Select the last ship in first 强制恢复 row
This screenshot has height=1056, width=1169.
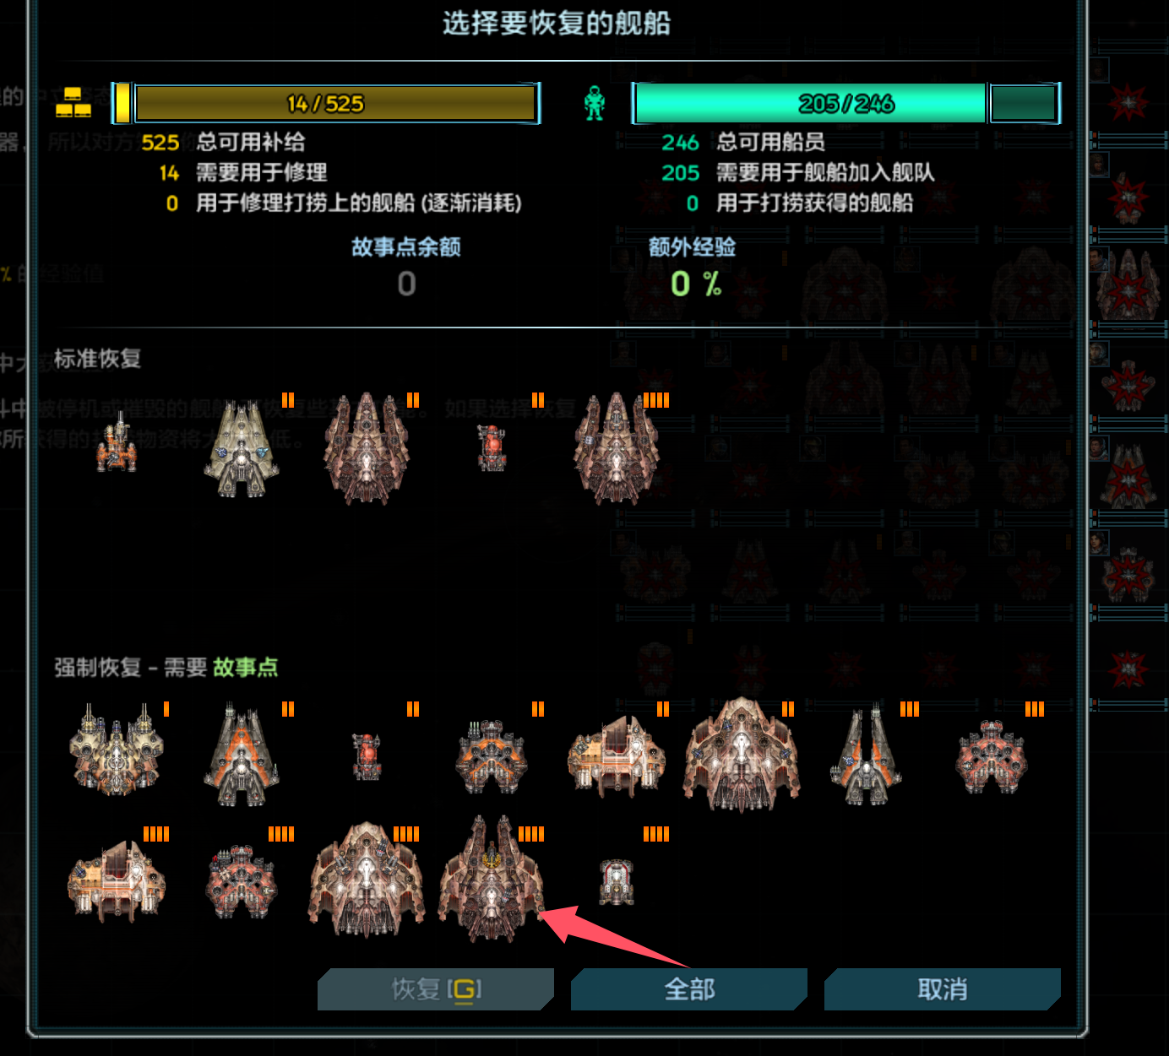[x=992, y=756]
